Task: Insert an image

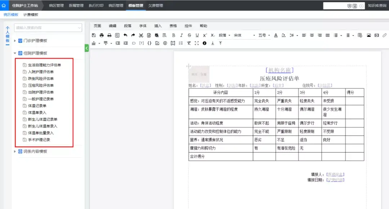Action: (369, 35)
